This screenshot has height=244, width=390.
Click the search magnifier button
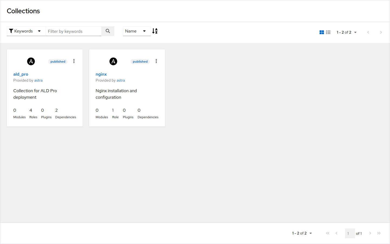click(x=108, y=31)
